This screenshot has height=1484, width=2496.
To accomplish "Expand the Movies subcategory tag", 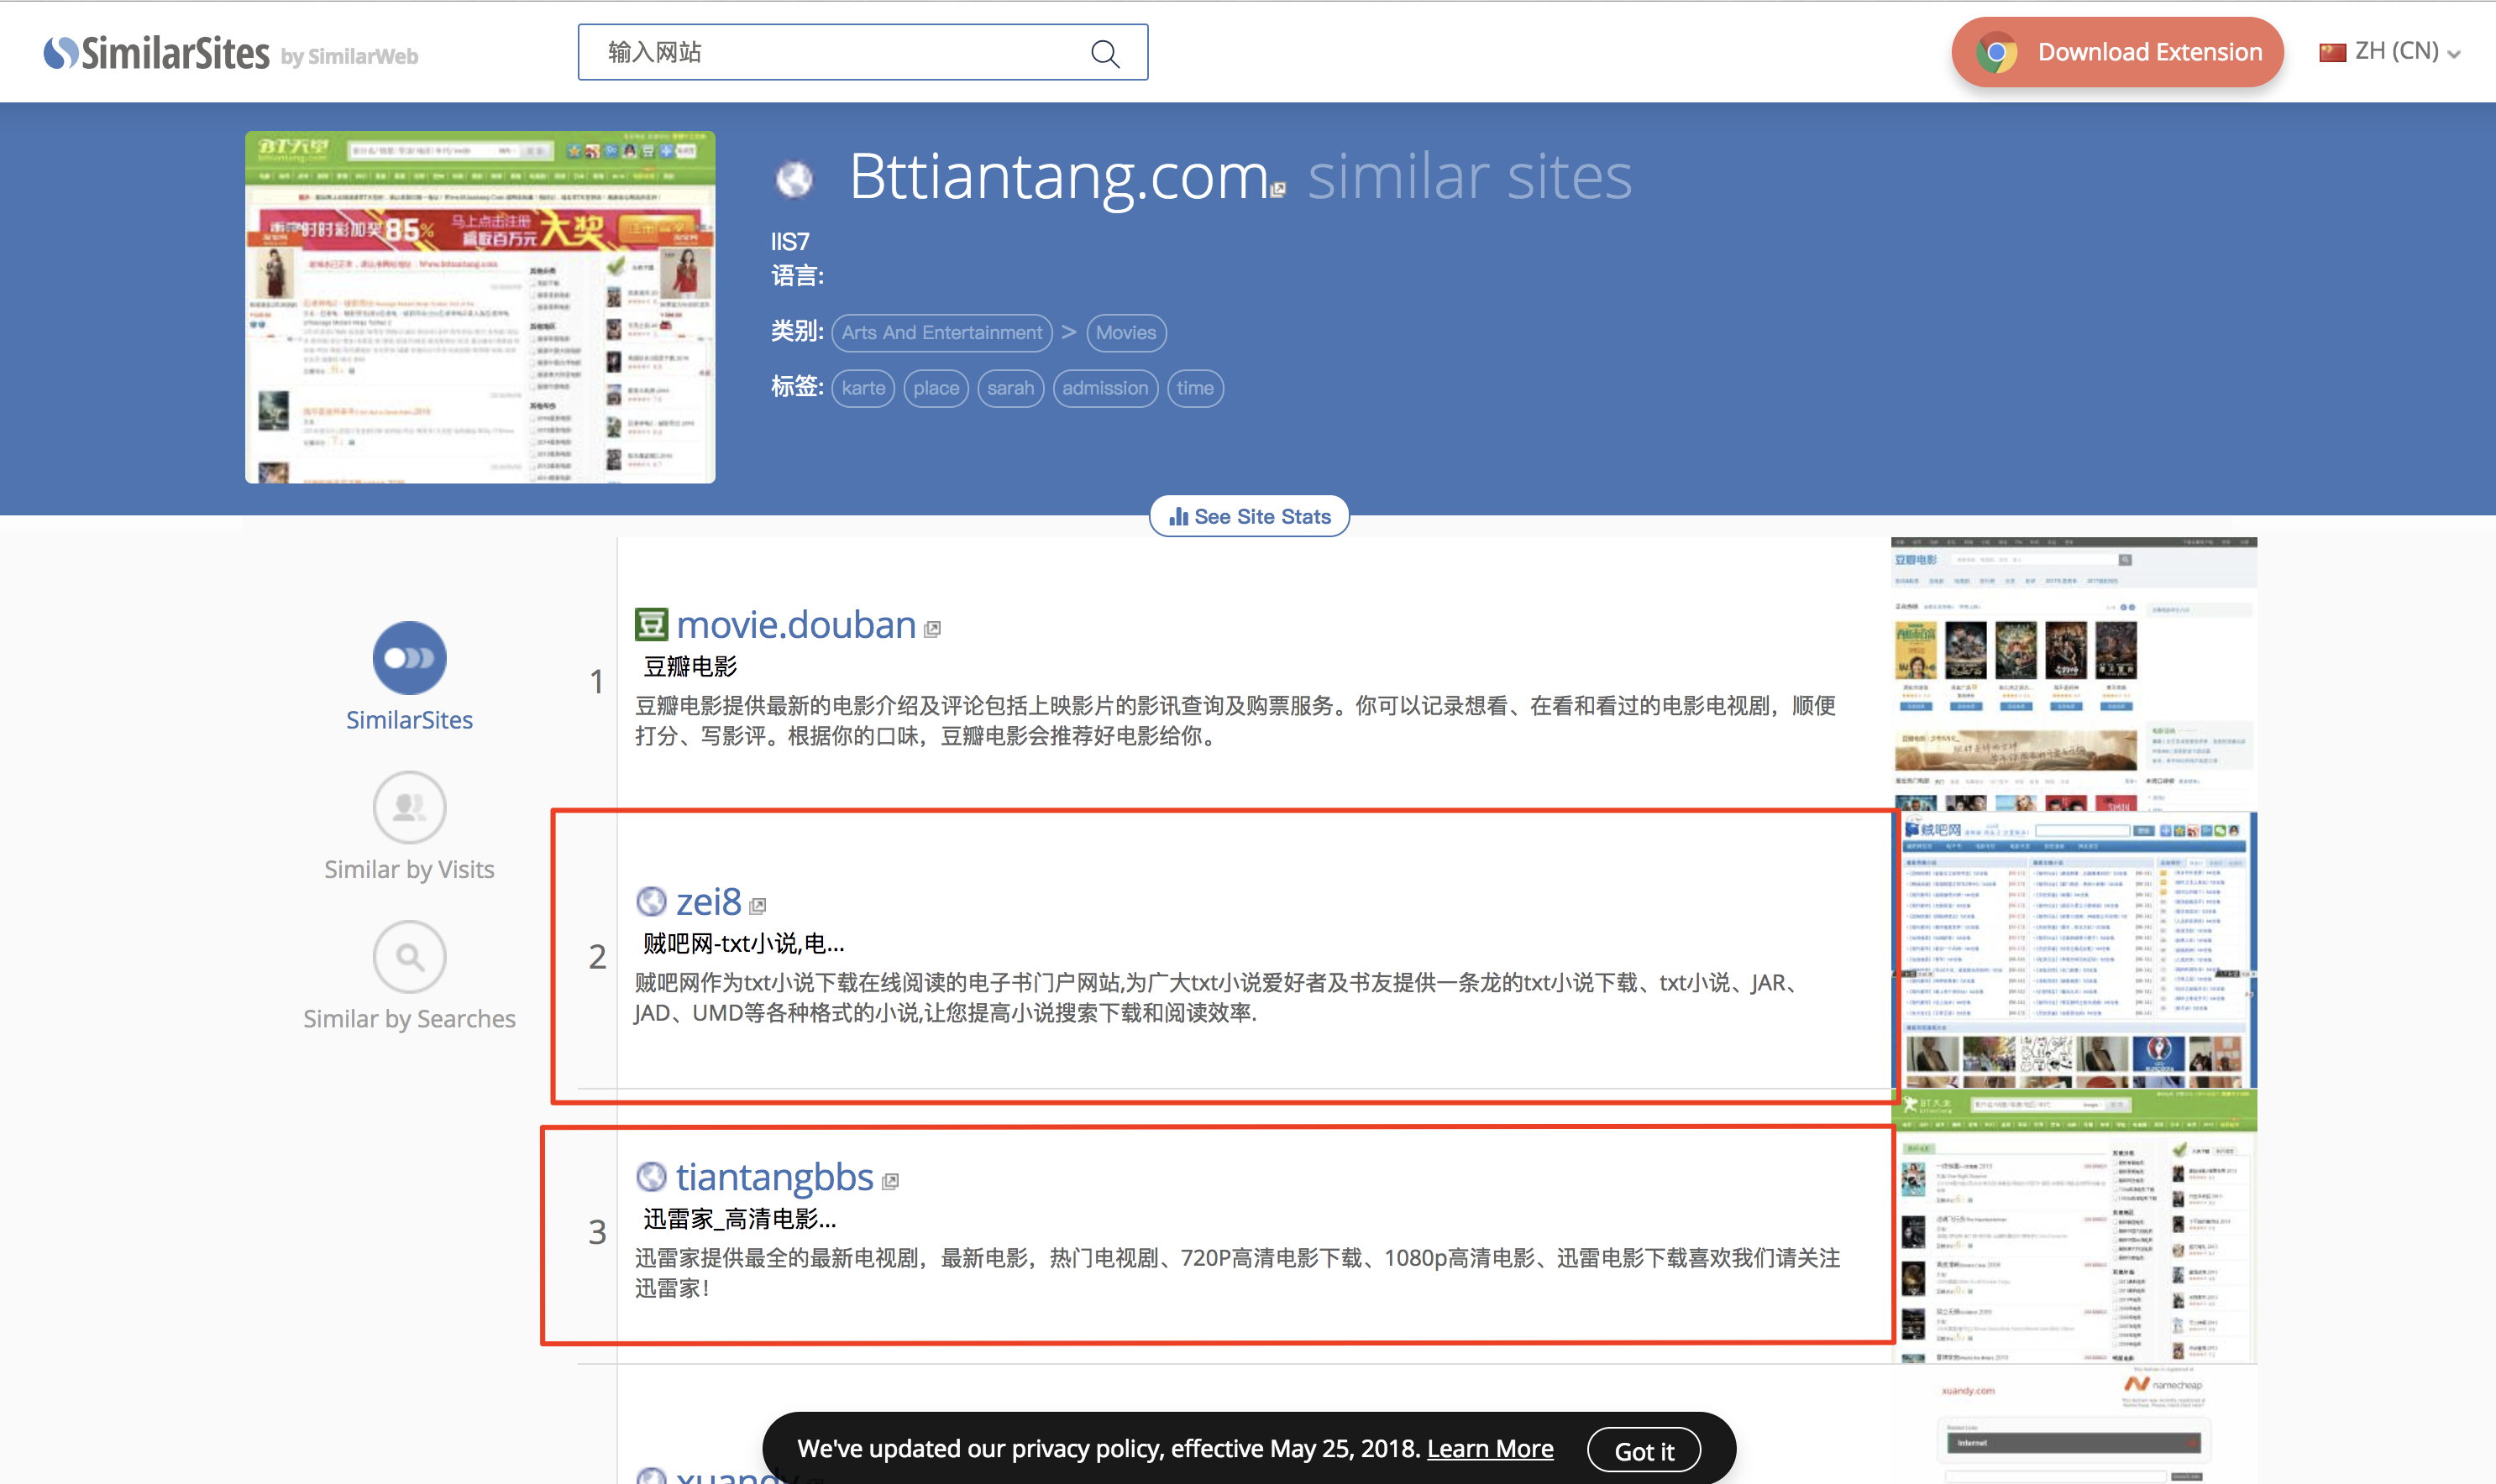I will pyautogui.click(x=1126, y=332).
